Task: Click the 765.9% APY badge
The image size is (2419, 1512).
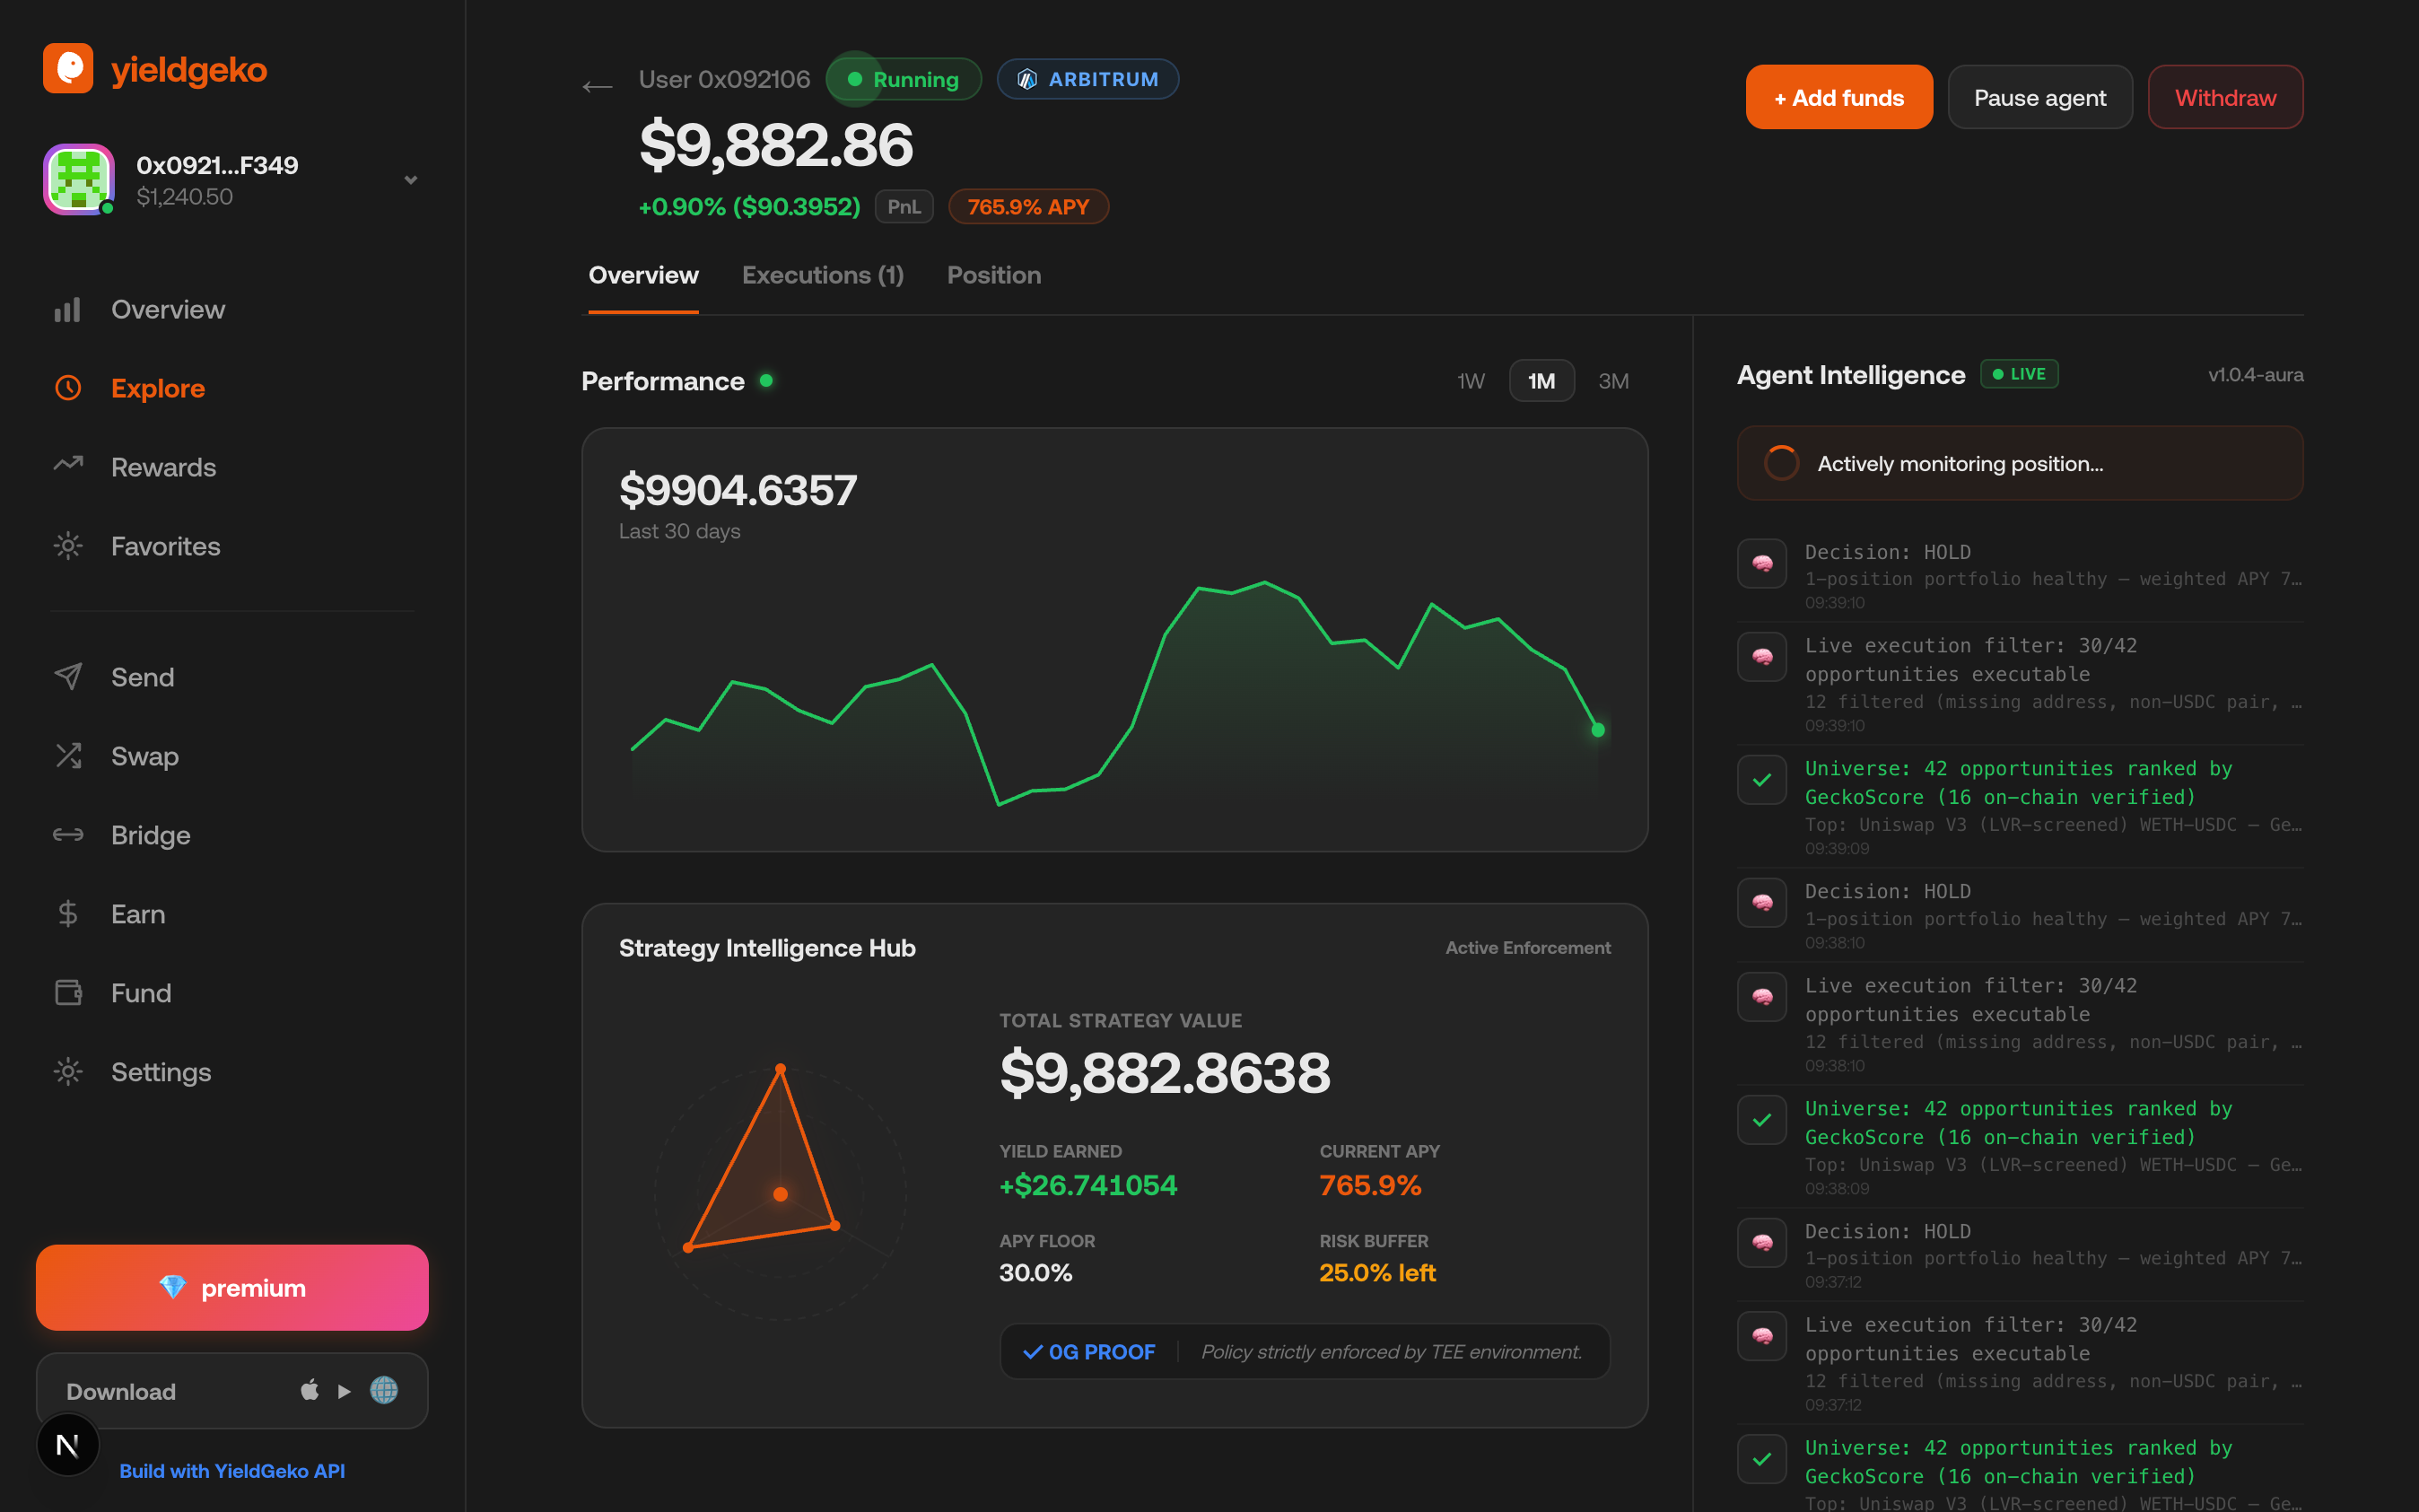Action: (1027, 207)
